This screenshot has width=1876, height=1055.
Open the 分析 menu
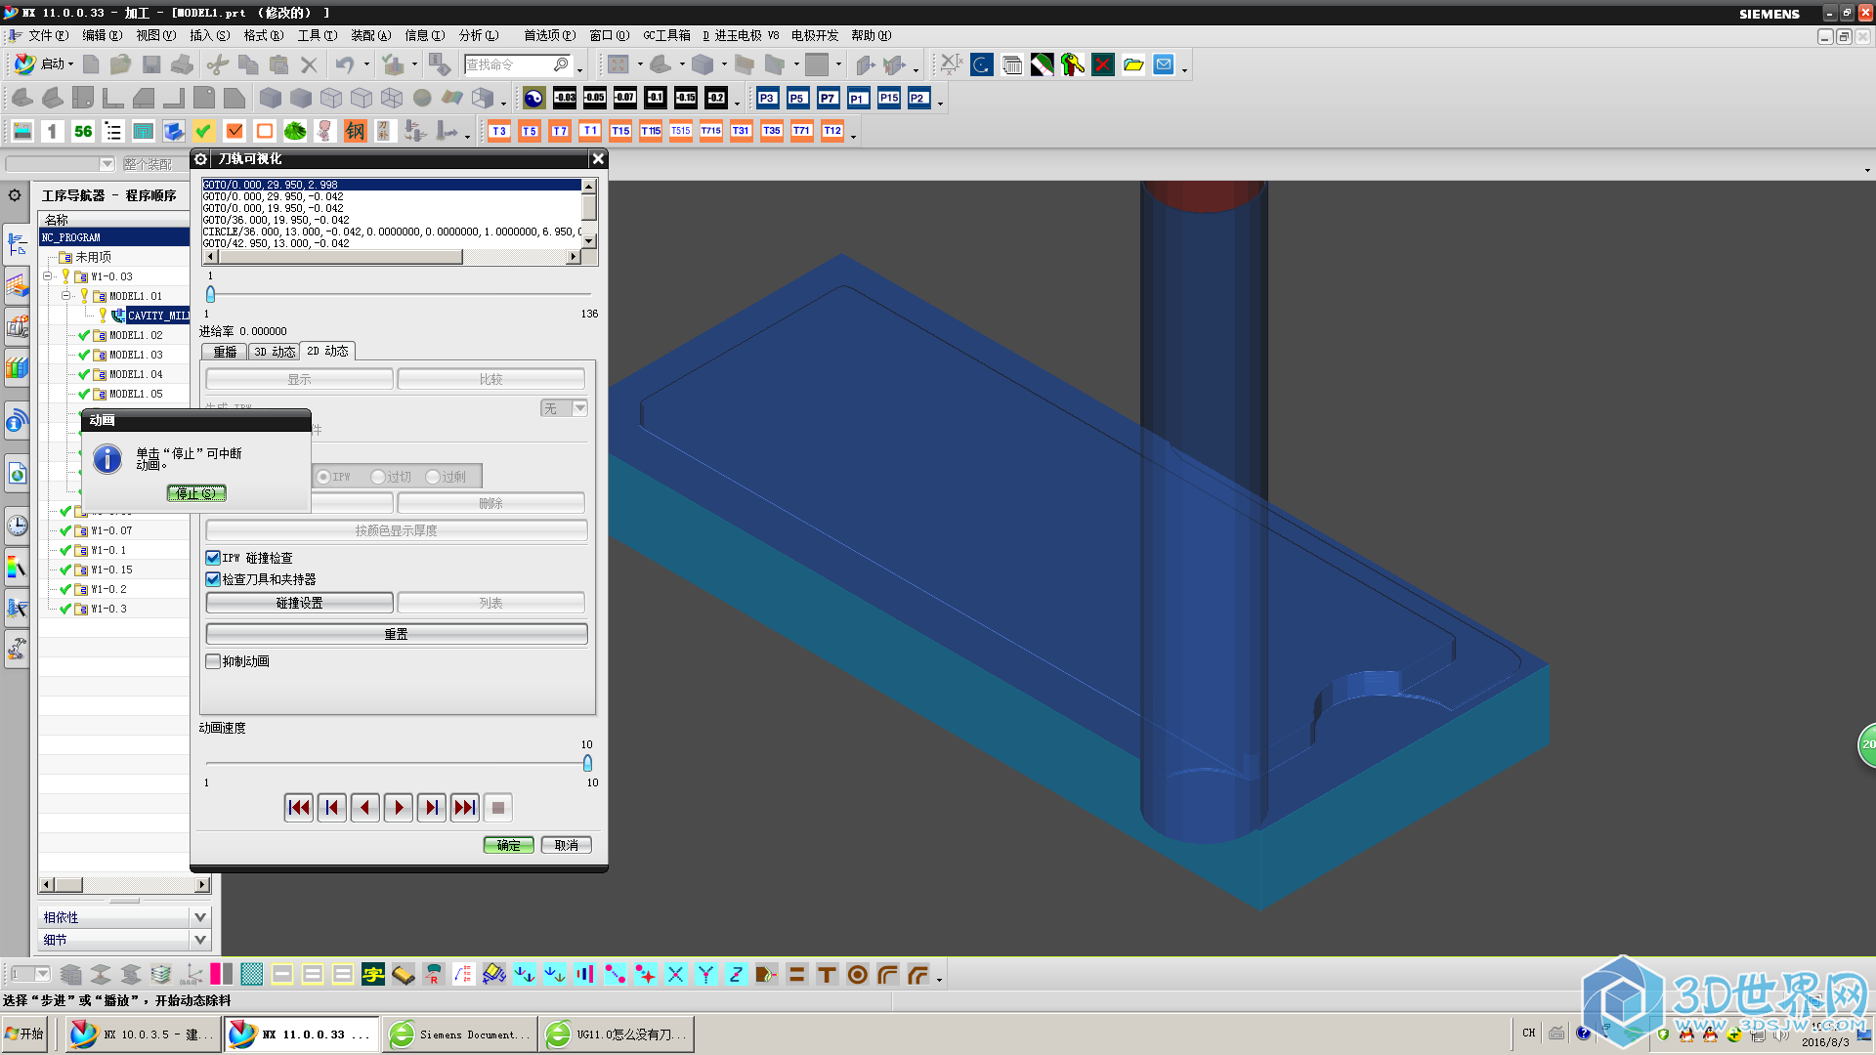point(479,35)
